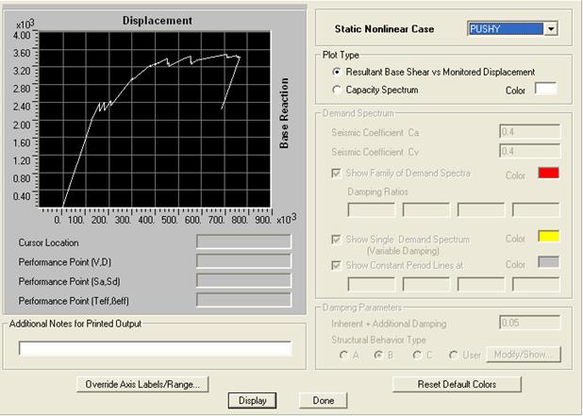This screenshot has height=416, width=583.
Task: Click the Display button
Action: 252,401
